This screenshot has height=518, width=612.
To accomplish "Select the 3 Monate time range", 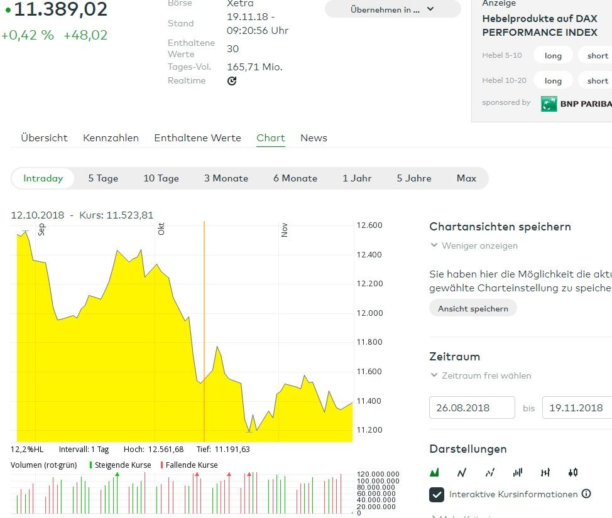I will click(x=226, y=178).
